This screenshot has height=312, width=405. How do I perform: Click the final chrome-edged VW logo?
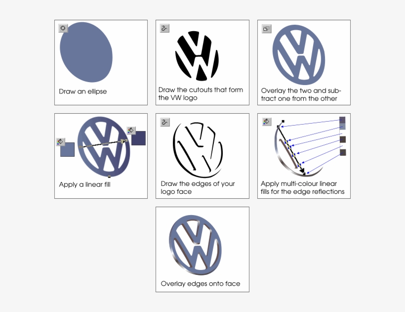click(196, 245)
